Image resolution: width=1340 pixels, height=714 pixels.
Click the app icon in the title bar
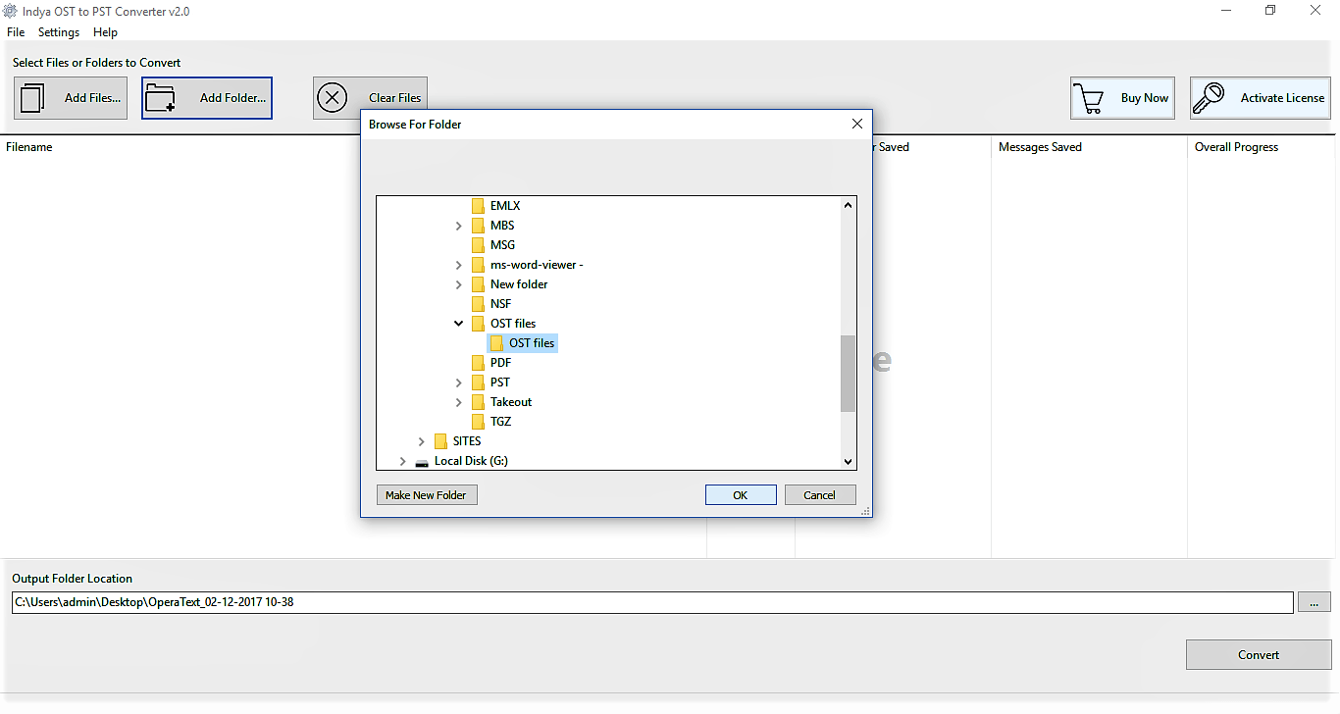tap(12, 12)
